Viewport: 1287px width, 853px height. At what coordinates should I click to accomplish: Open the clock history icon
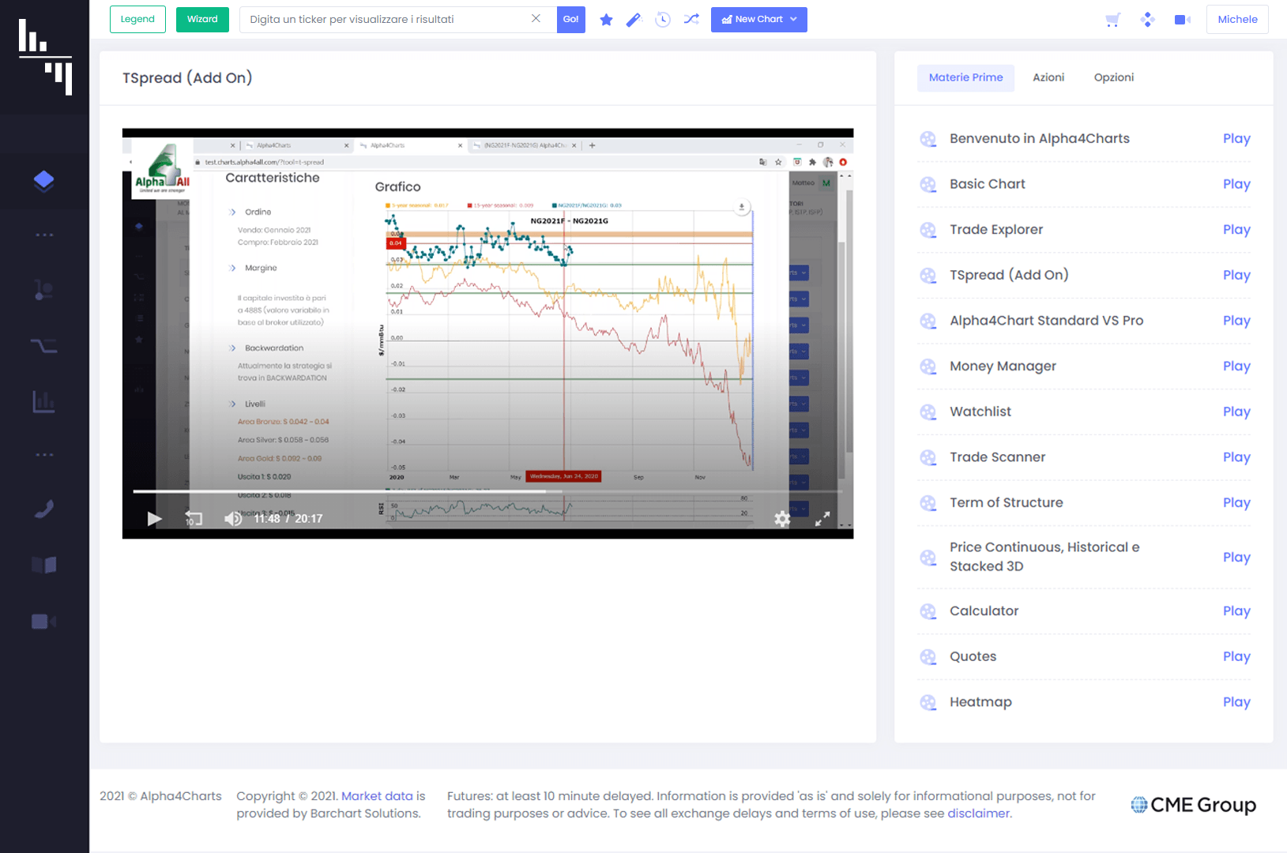663,20
